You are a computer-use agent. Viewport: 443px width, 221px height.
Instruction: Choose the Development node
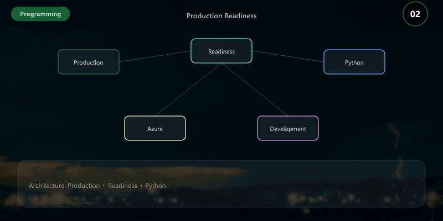[287, 128]
